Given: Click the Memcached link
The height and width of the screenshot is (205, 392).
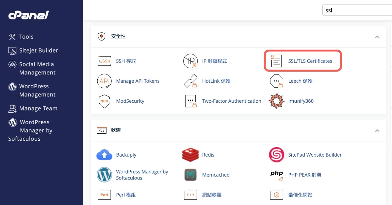Looking at the screenshot, I should click(x=216, y=175).
